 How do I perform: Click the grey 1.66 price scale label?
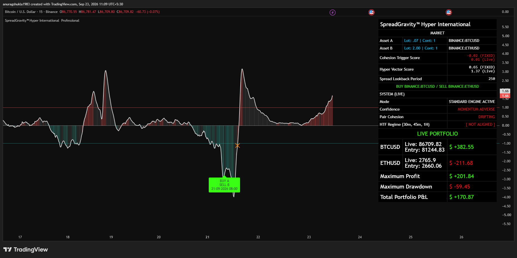coord(505,91)
